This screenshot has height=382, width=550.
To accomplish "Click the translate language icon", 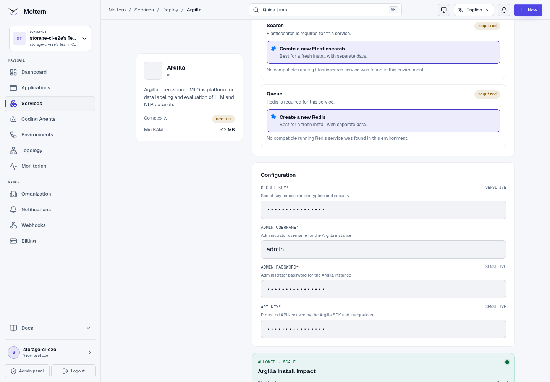I will (x=461, y=10).
